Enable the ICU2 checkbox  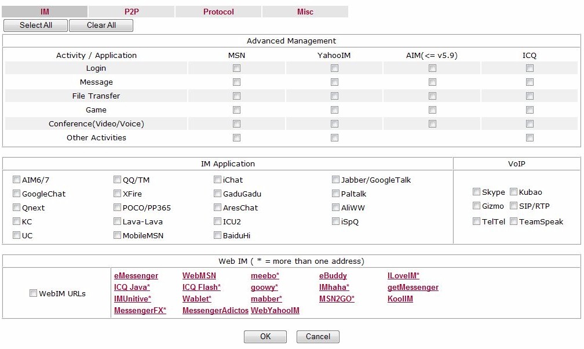tap(217, 221)
